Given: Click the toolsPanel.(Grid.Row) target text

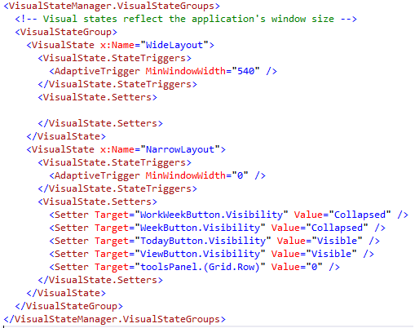Looking at the screenshot, I should pos(200,267).
